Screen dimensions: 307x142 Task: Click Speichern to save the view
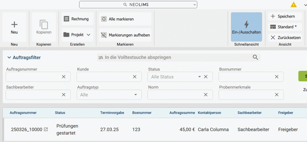pyautogui.click(x=283, y=16)
